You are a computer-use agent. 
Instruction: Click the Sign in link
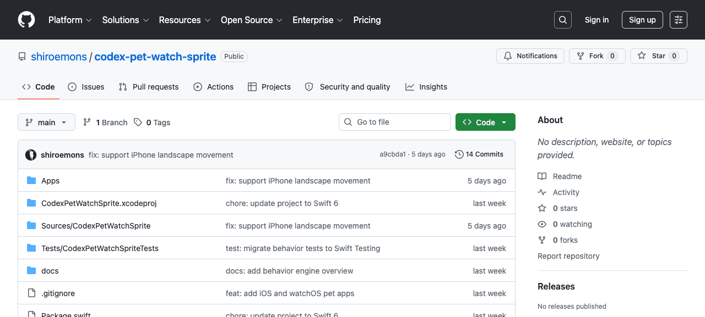point(597,20)
